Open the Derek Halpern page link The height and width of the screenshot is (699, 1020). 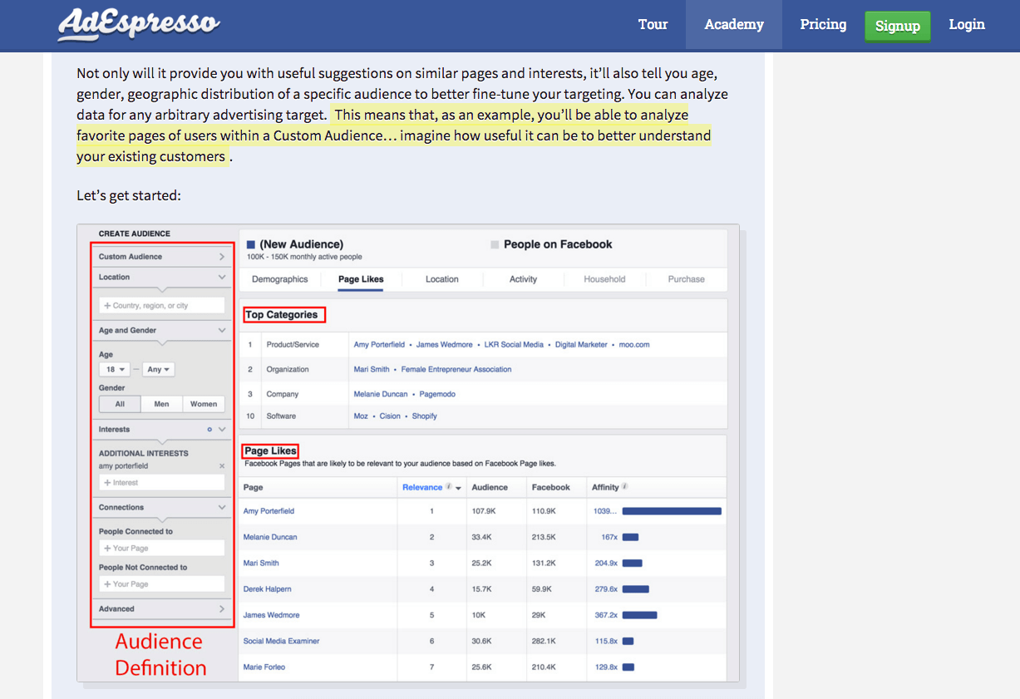point(267,589)
